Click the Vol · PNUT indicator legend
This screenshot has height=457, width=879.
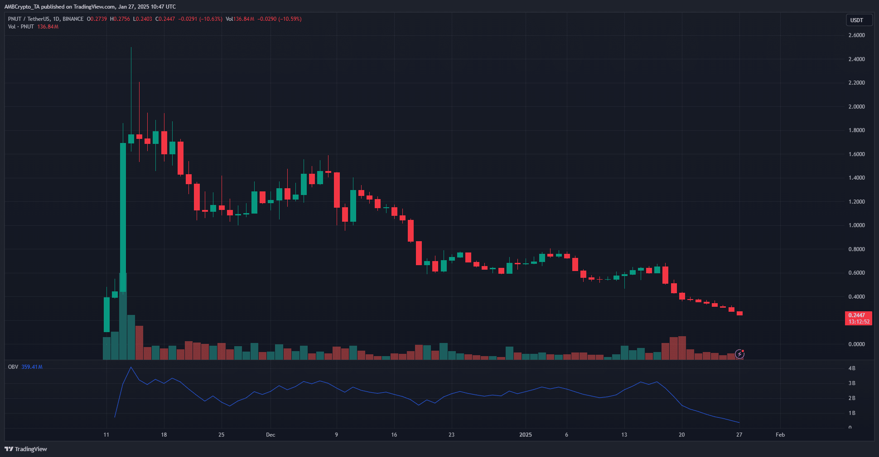(21, 27)
